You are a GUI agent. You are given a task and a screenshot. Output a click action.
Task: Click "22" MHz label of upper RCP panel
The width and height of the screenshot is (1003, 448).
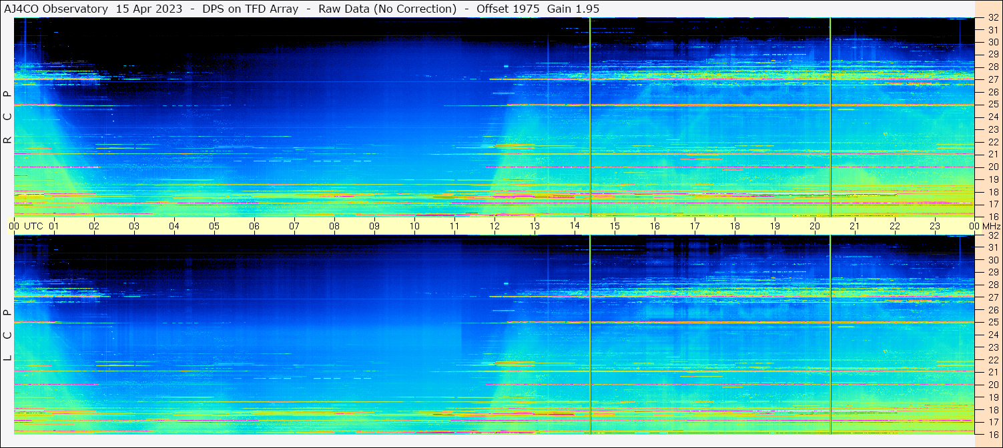pos(992,142)
